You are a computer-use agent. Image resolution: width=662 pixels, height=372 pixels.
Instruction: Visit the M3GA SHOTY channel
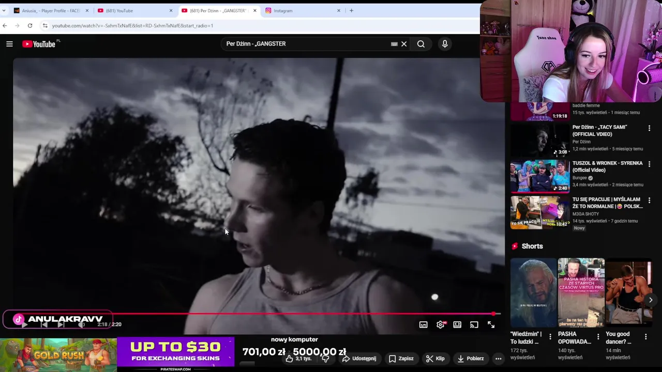point(585,214)
